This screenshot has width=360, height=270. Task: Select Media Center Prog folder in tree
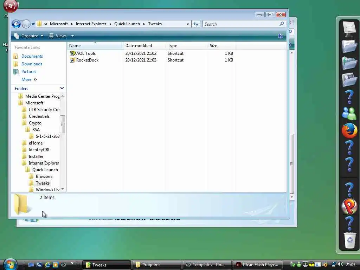click(42, 96)
